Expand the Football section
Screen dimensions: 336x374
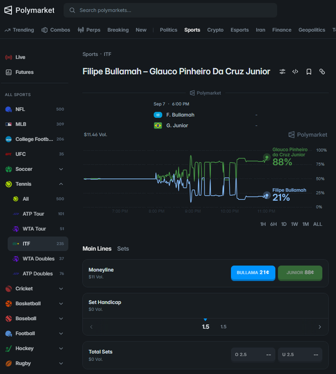tap(61, 333)
